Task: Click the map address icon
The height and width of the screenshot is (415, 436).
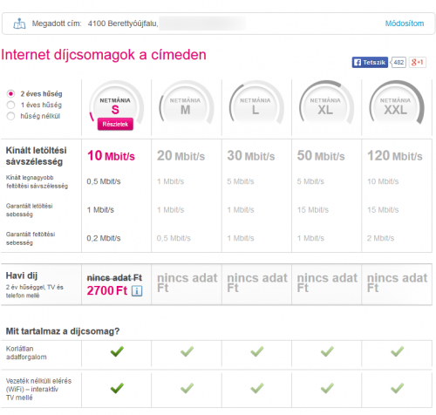Action: click(19, 24)
